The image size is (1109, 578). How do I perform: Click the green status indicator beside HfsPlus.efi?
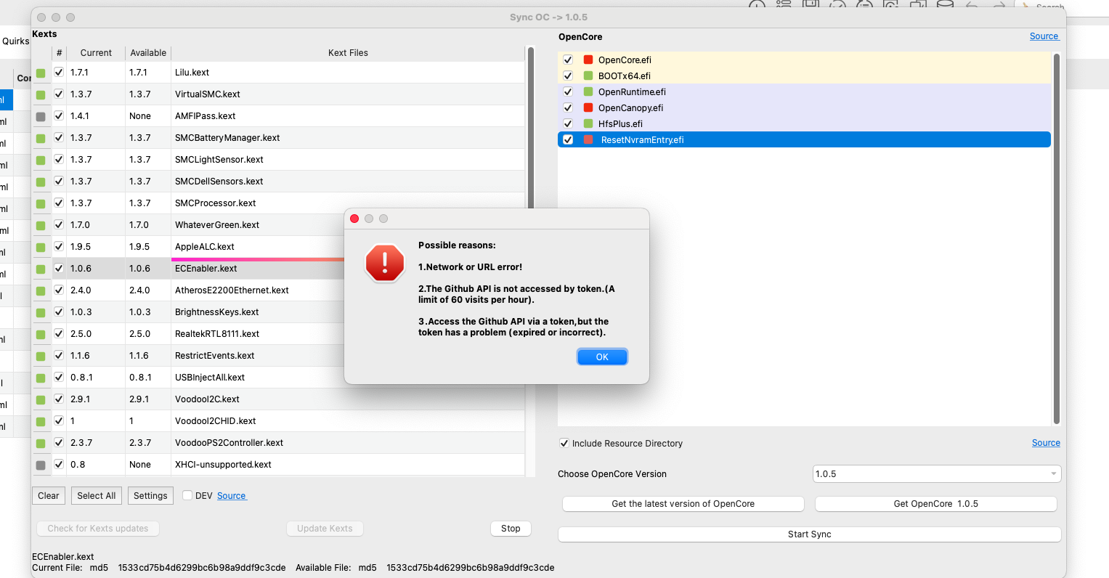pos(588,124)
